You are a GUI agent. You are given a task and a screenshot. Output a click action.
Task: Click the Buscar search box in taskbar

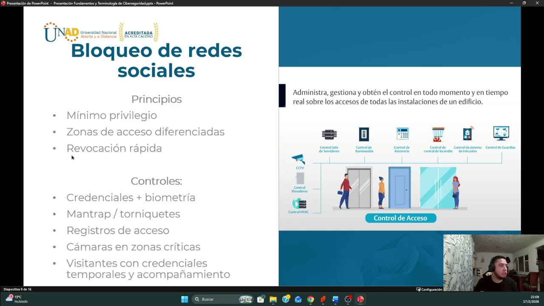(223, 299)
